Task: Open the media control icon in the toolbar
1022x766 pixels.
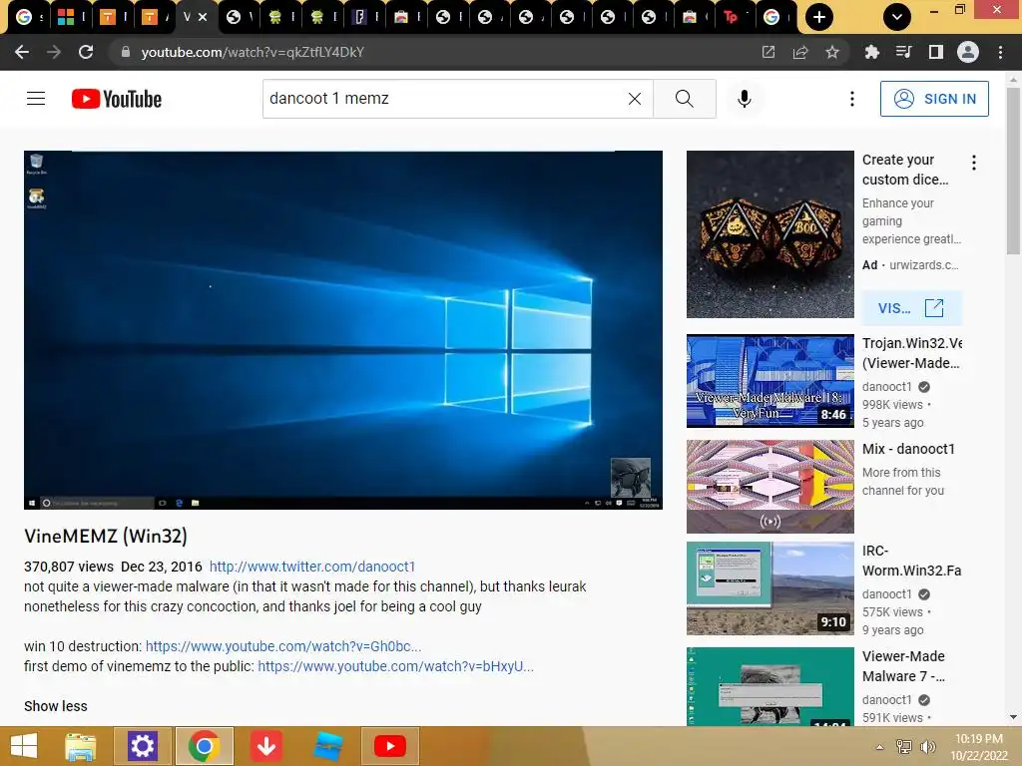Action: 904,52
